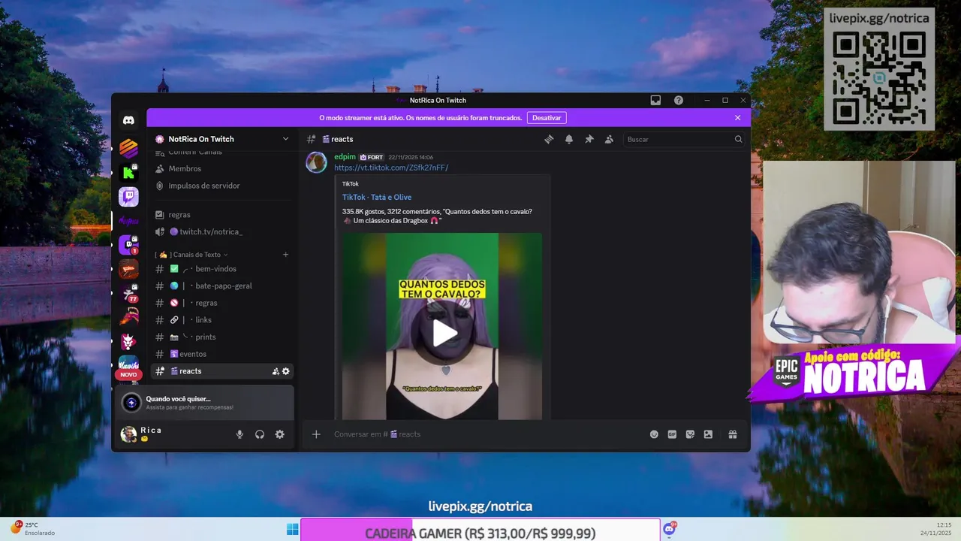Open the vt.tiktok.com link in the message
Image resolution: width=961 pixels, height=541 pixels.
[391, 168]
